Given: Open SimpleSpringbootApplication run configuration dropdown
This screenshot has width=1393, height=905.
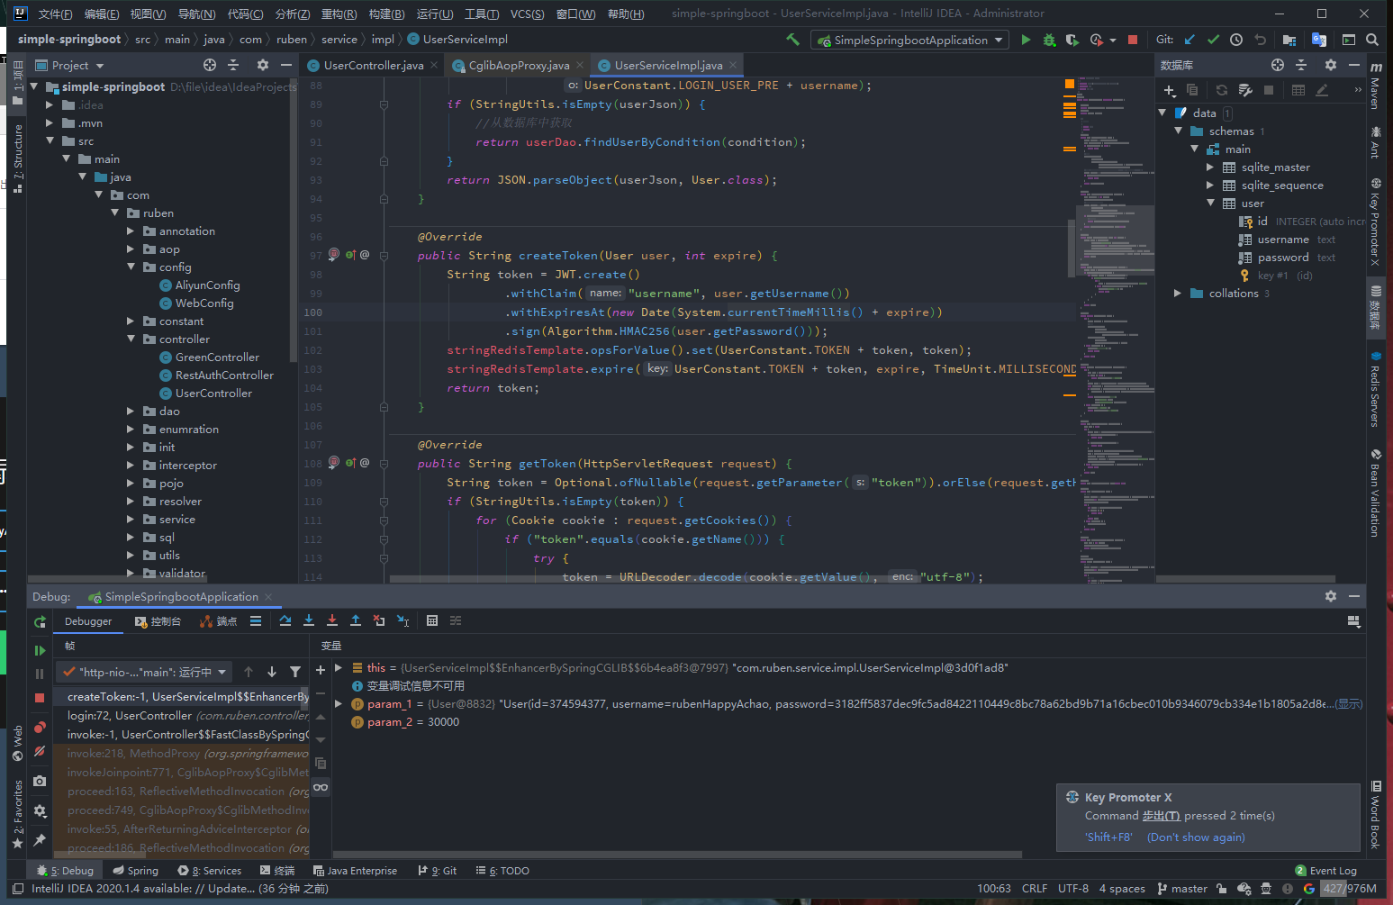Looking at the screenshot, I should tap(909, 40).
